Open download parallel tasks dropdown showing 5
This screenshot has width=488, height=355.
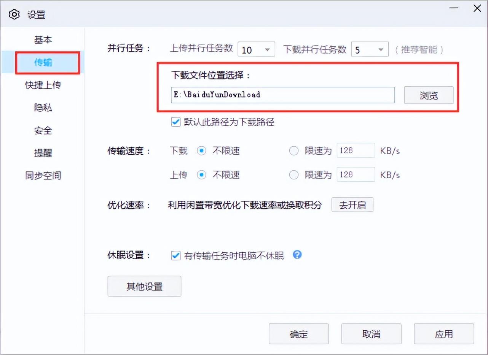coord(369,49)
